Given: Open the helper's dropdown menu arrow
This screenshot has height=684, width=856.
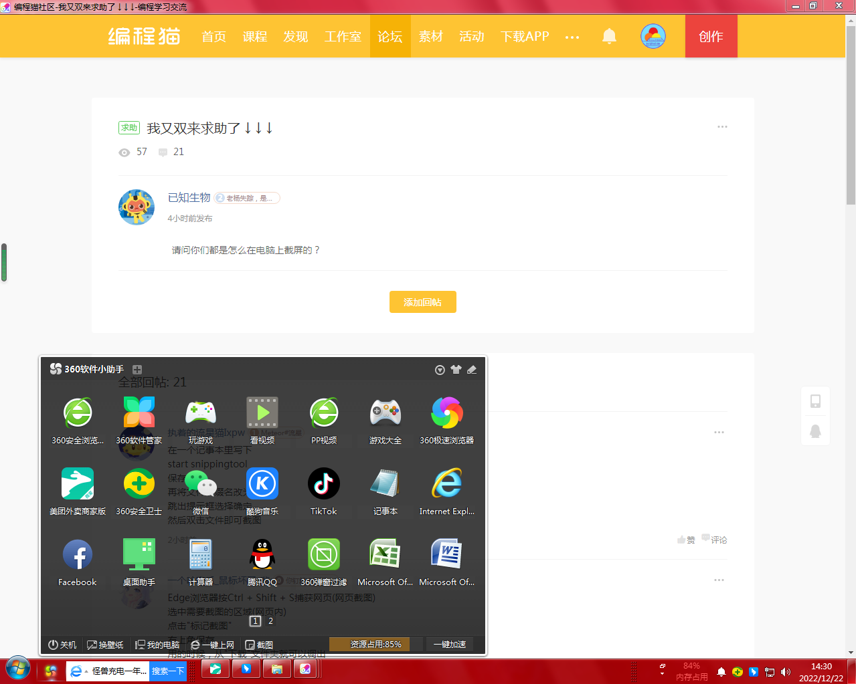Looking at the screenshot, I should [x=440, y=370].
